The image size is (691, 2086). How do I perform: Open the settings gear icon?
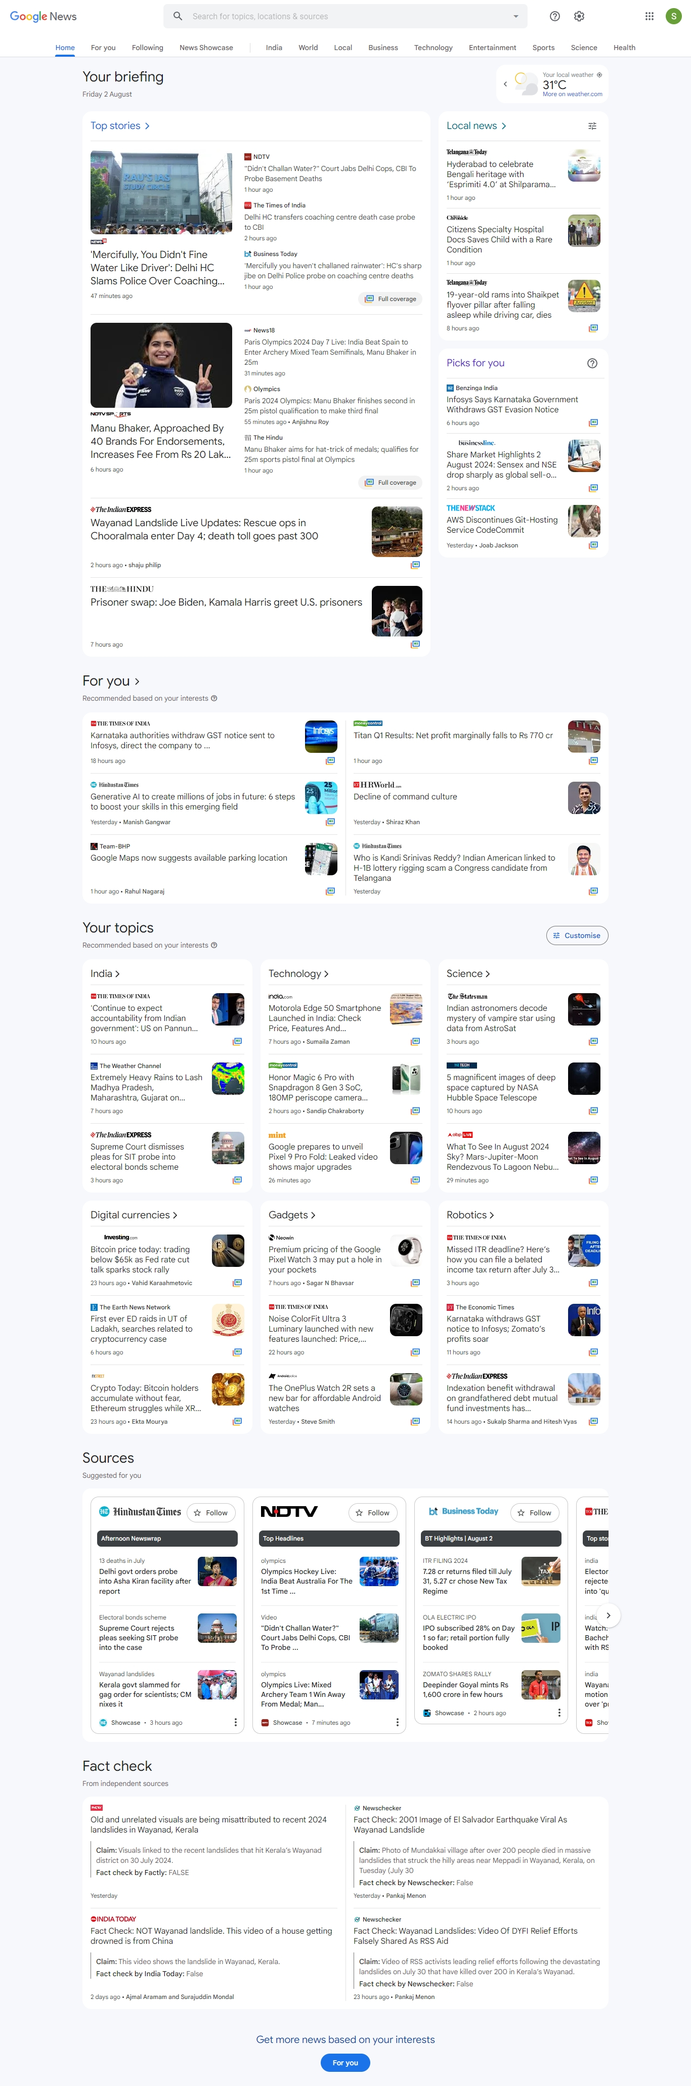[579, 16]
